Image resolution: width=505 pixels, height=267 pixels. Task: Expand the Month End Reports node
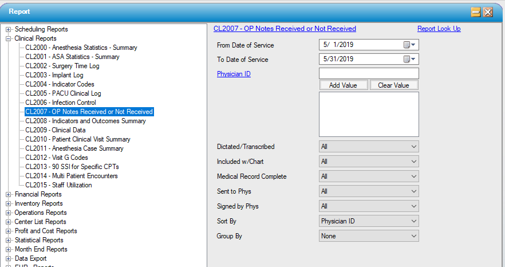[9, 249]
